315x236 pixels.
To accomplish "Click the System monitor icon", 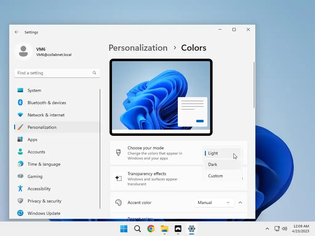I will [20, 90].
